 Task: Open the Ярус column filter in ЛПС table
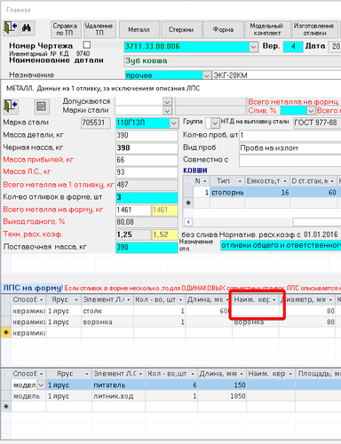[76, 300]
